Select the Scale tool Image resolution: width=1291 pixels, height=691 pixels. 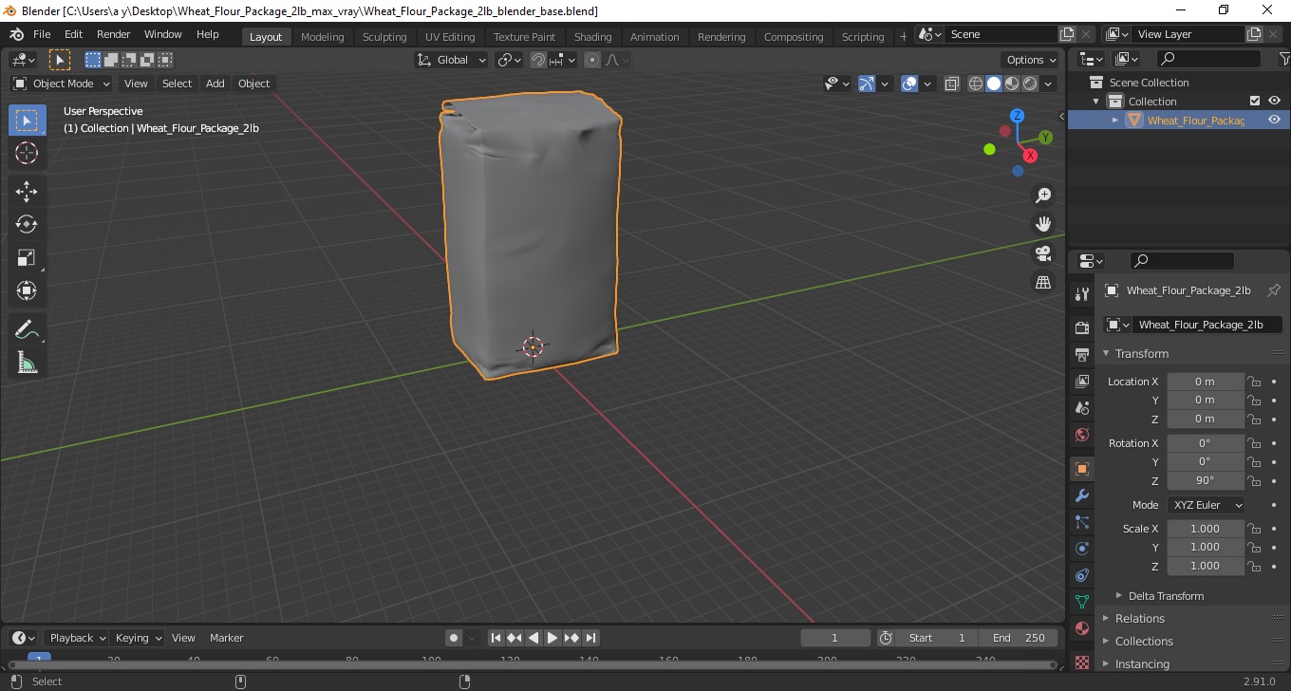click(x=27, y=257)
